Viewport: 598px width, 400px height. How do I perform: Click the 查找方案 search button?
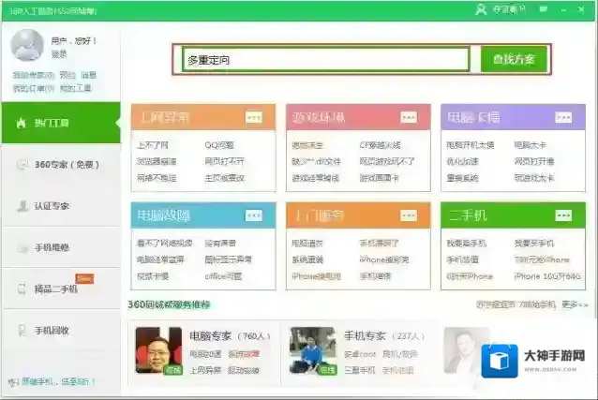[x=513, y=59]
